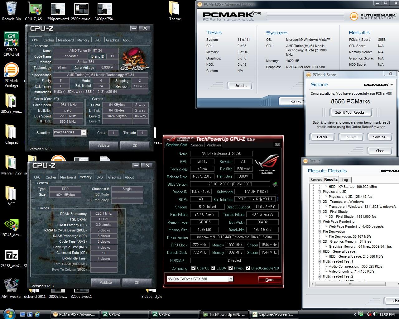Open the Validation tab in GPU-Z

[214, 145]
